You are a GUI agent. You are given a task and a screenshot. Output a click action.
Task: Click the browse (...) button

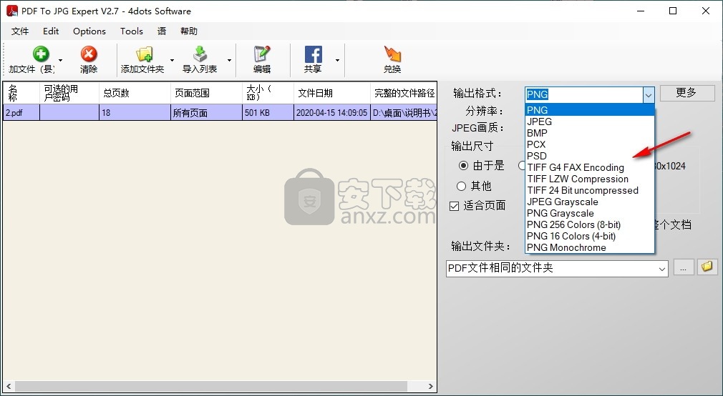pos(684,267)
